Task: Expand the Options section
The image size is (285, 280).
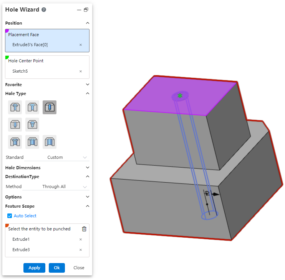Action: [87, 197]
